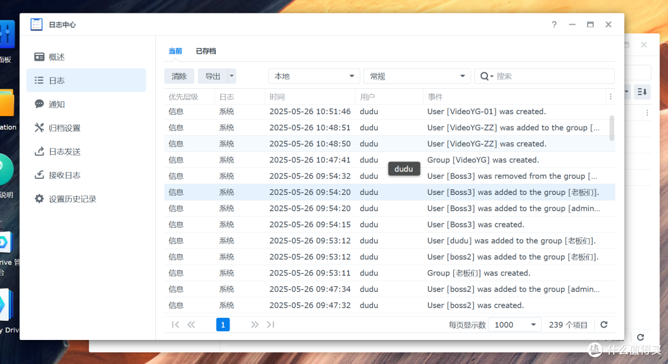668x364 pixels.
Task: Click page number 1
Action: (223, 325)
